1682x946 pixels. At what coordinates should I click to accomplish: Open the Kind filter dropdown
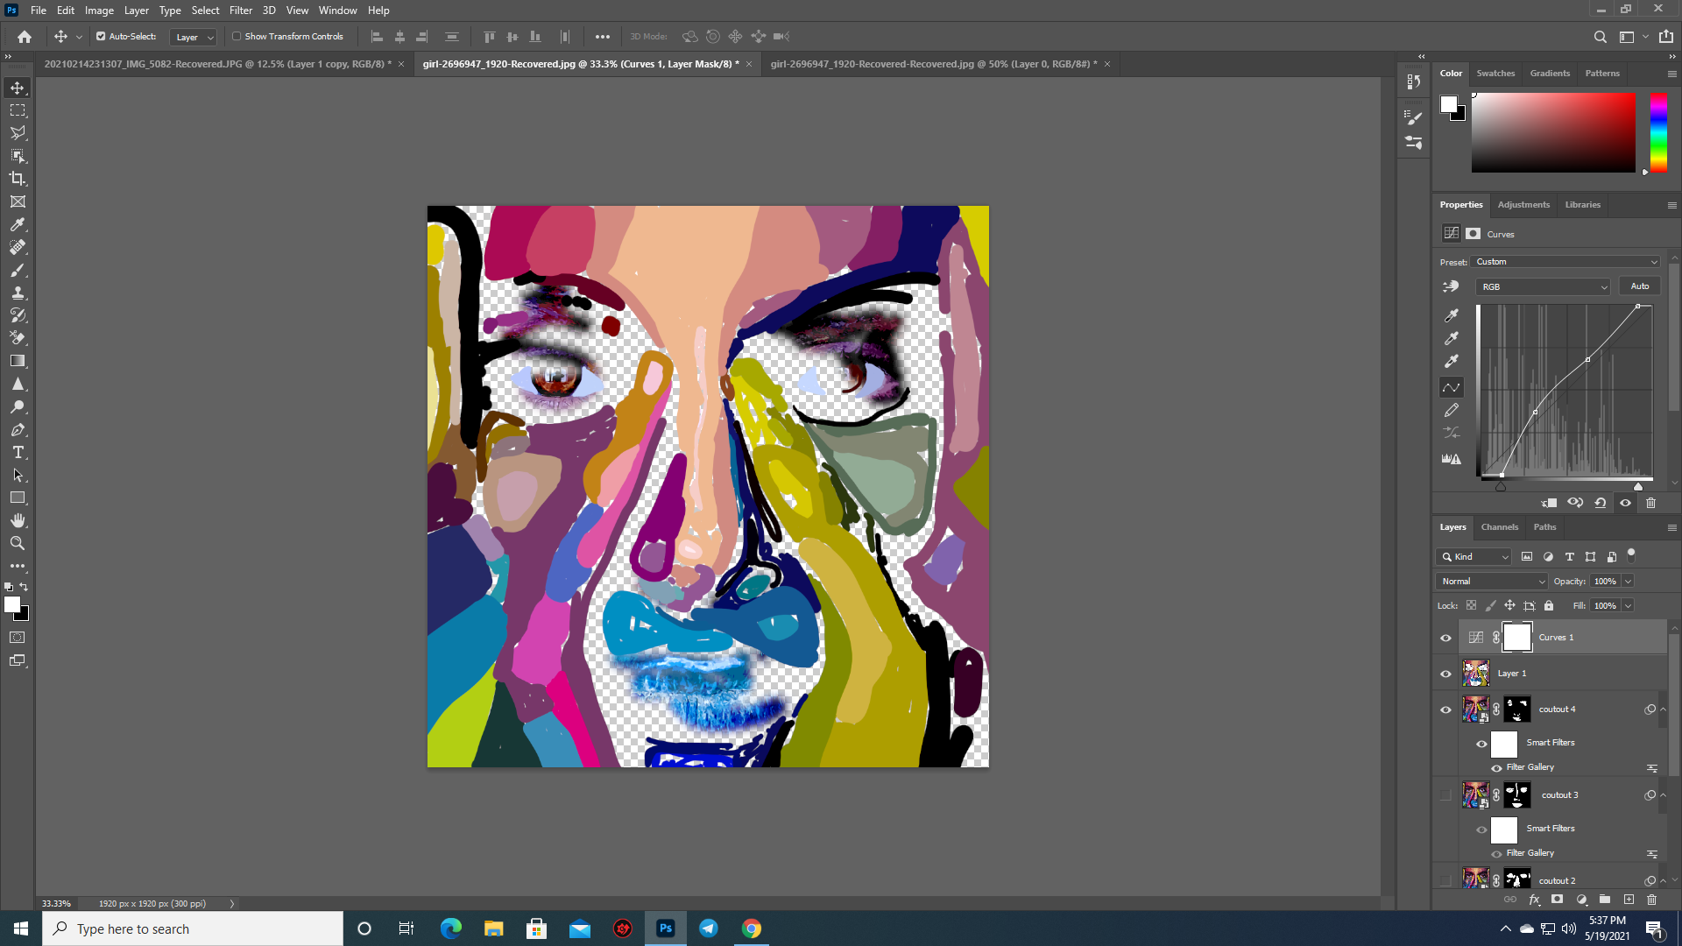[1474, 557]
